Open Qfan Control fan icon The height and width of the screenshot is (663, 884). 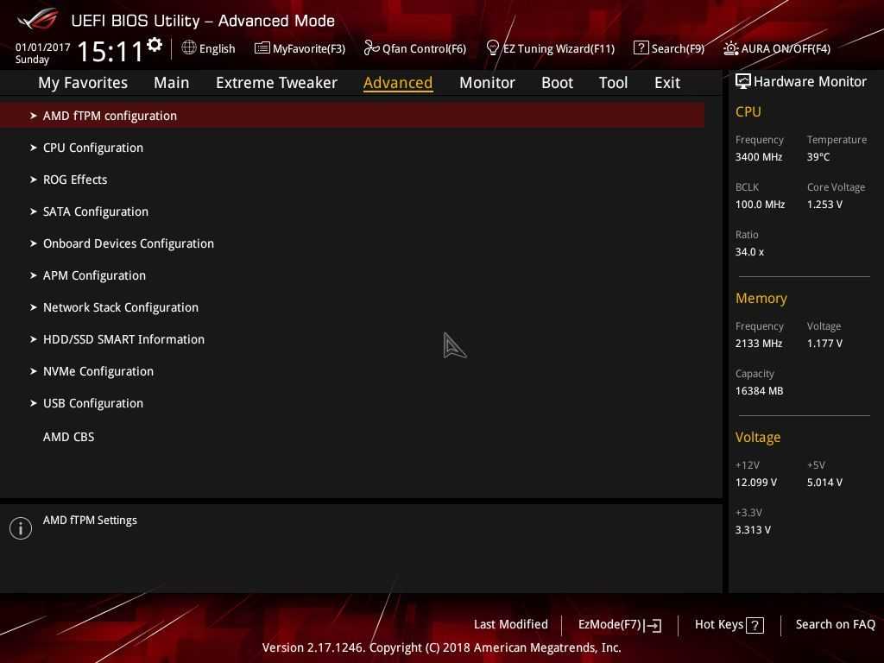point(371,48)
